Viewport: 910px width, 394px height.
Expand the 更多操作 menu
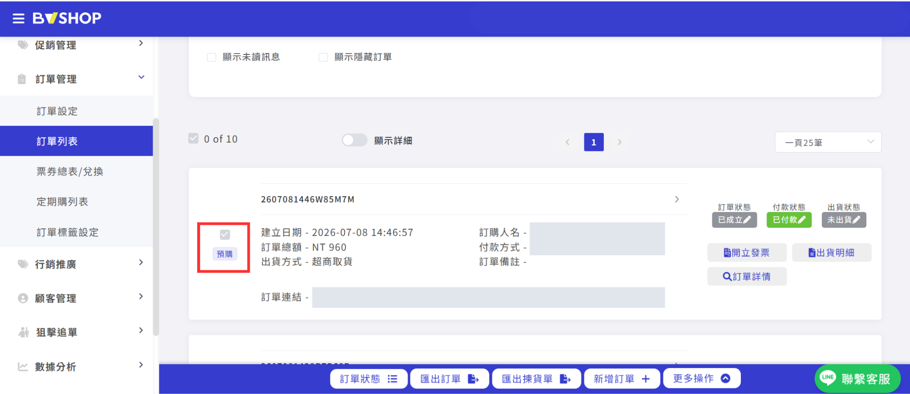pos(701,378)
